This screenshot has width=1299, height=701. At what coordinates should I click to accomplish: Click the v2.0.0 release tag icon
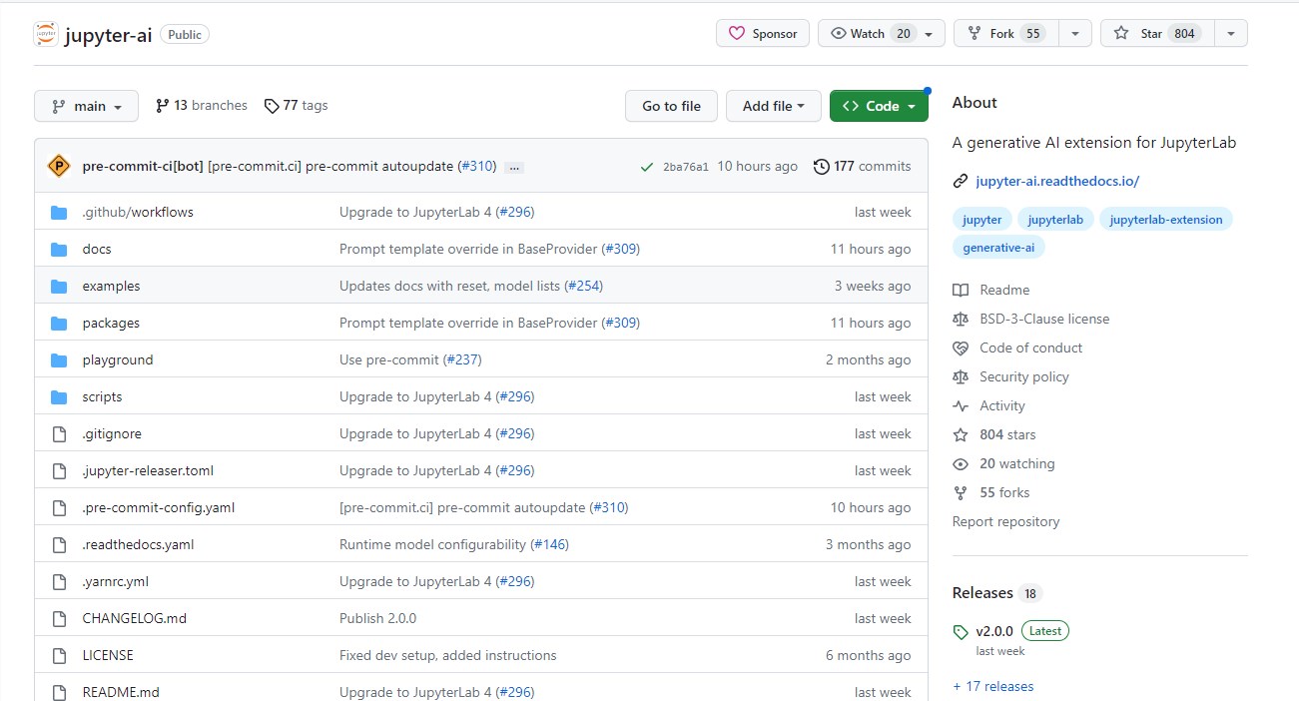tap(961, 631)
